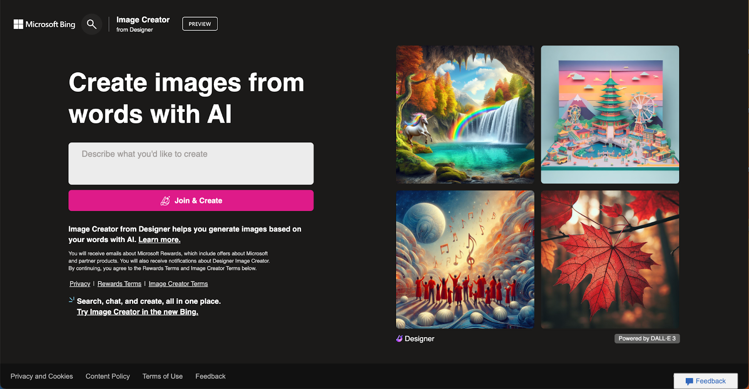
Task: Open Feedback link in footer
Action: click(210, 376)
